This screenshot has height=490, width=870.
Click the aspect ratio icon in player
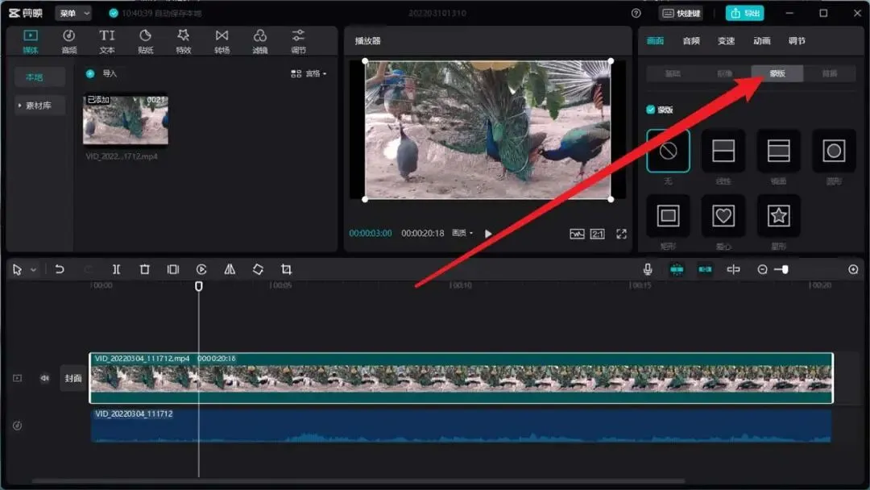pyautogui.click(x=598, y=234)
